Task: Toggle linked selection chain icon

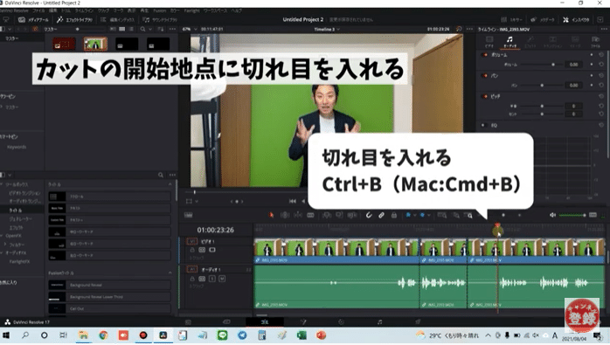Action: tap(381, 215)
